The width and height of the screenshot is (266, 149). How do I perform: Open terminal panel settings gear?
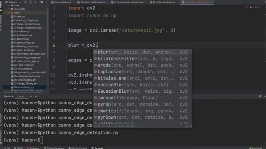click(x=260, y=96)
